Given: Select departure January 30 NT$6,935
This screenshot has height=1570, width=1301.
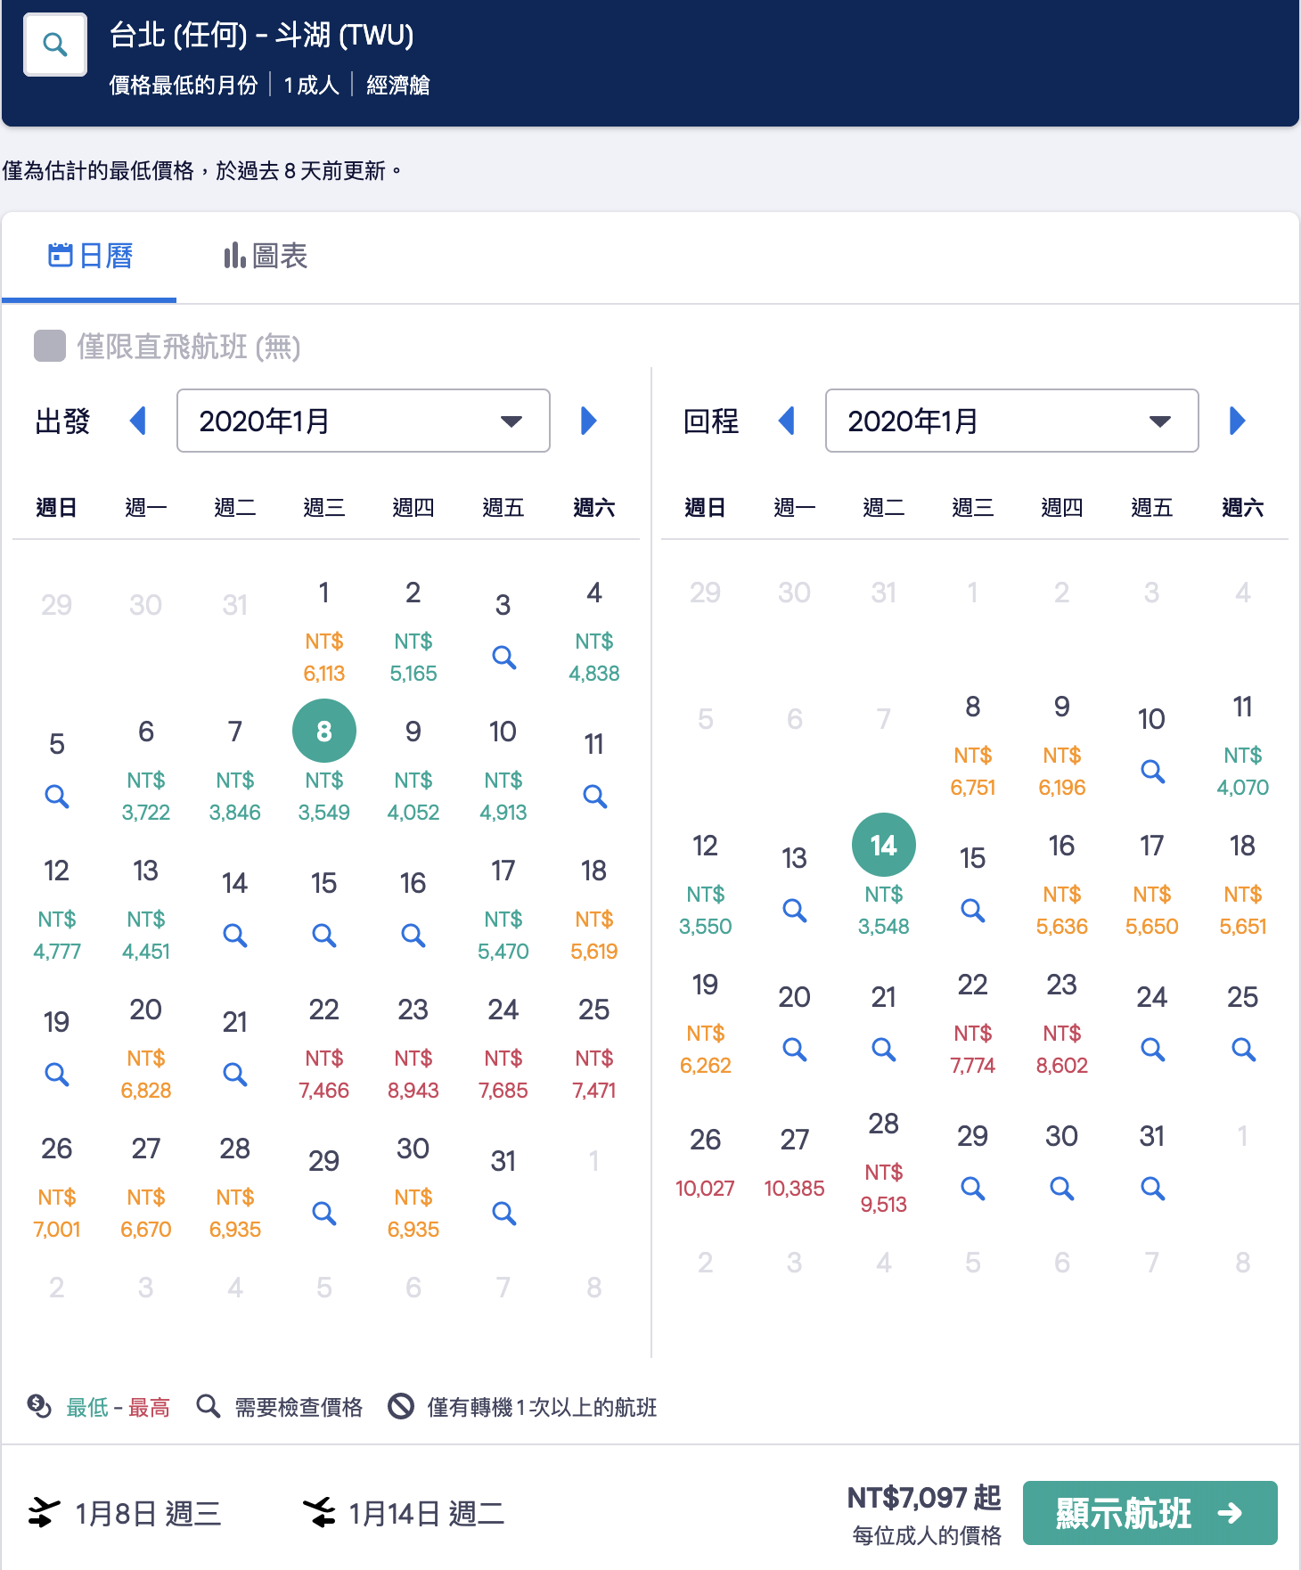Looking at the screenshot, I should point(413,1188).
